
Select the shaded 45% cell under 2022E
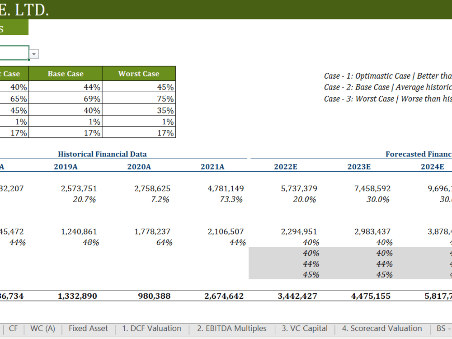click(x=311, y=274)
